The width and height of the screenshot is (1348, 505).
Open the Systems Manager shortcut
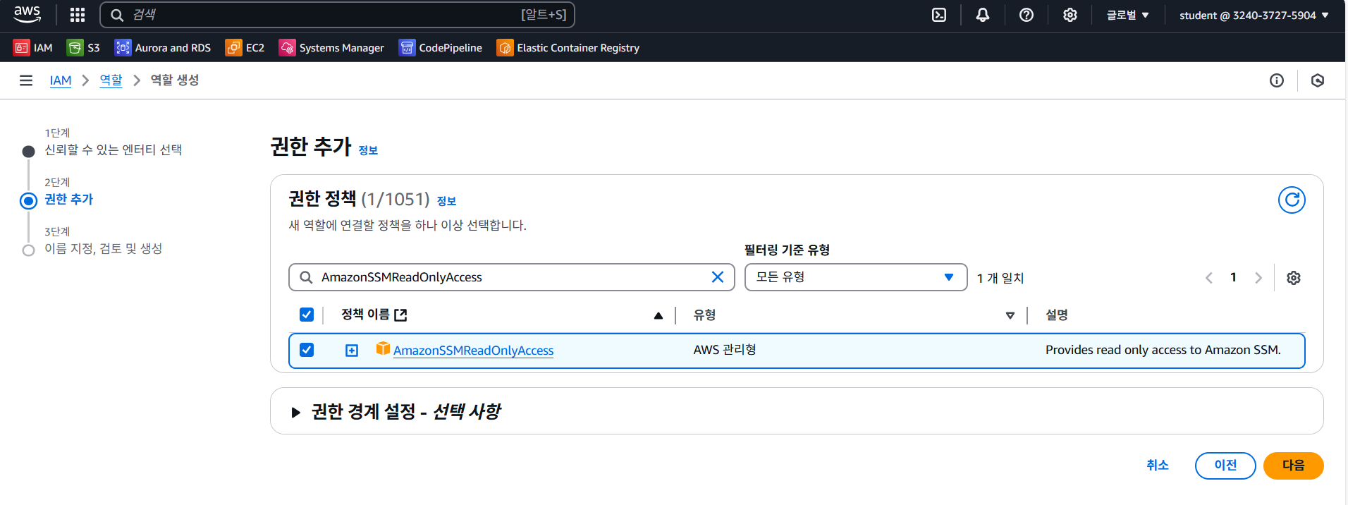pos(331,47)
